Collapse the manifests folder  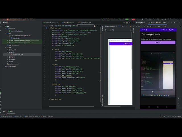coord(6,29)
